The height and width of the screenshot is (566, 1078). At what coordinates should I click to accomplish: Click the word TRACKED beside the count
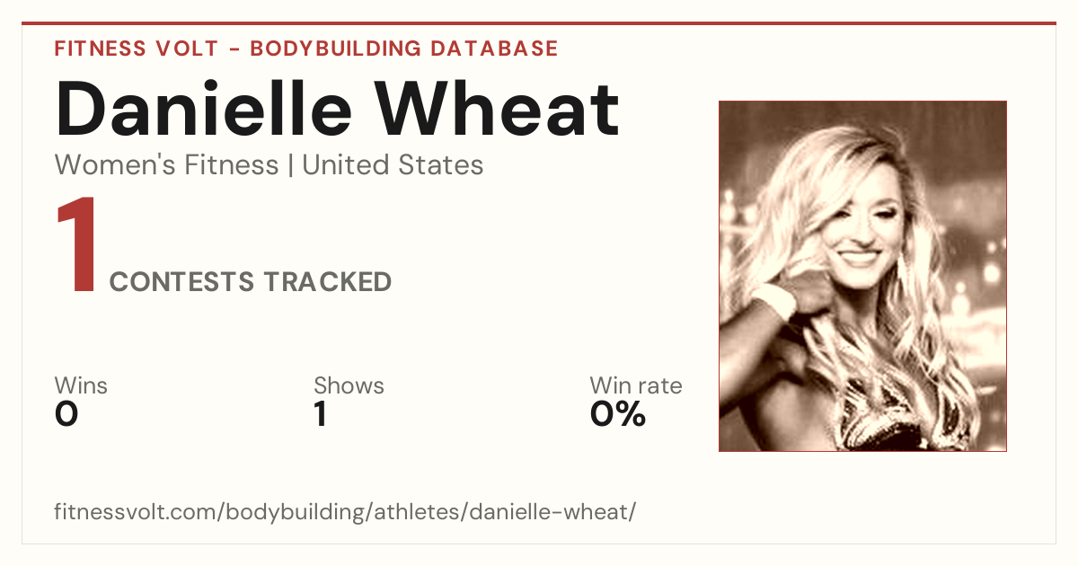click(x=327, y=282)
